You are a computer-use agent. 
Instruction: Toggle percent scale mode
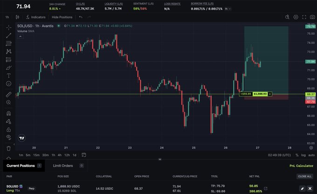click(297, 155)
